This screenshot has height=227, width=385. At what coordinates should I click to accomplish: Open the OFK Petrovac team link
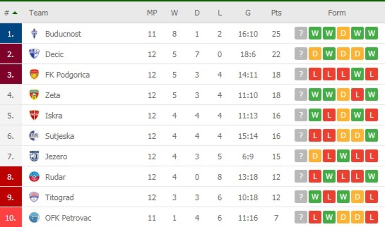(68, 218)
